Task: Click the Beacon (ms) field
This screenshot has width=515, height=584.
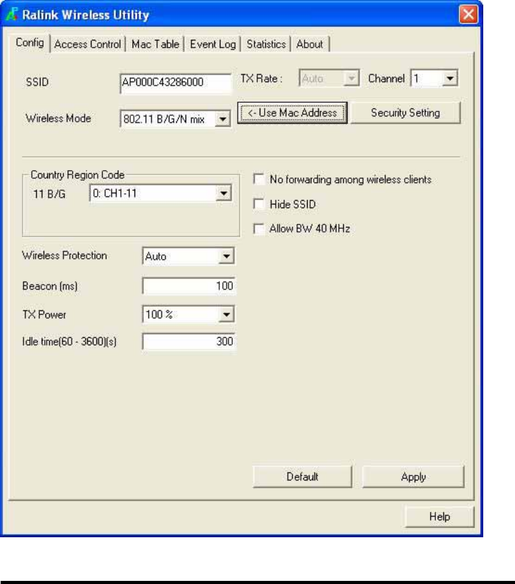Action: point(189,286)
